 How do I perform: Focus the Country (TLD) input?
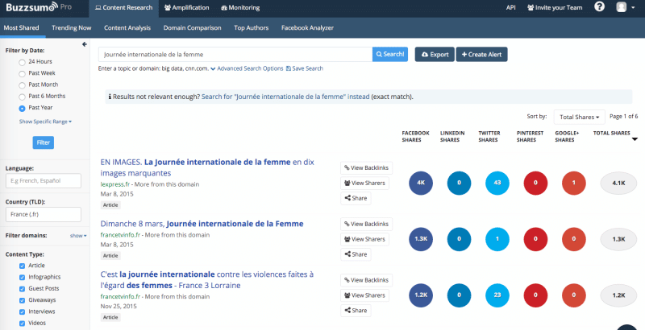[44, 214]
